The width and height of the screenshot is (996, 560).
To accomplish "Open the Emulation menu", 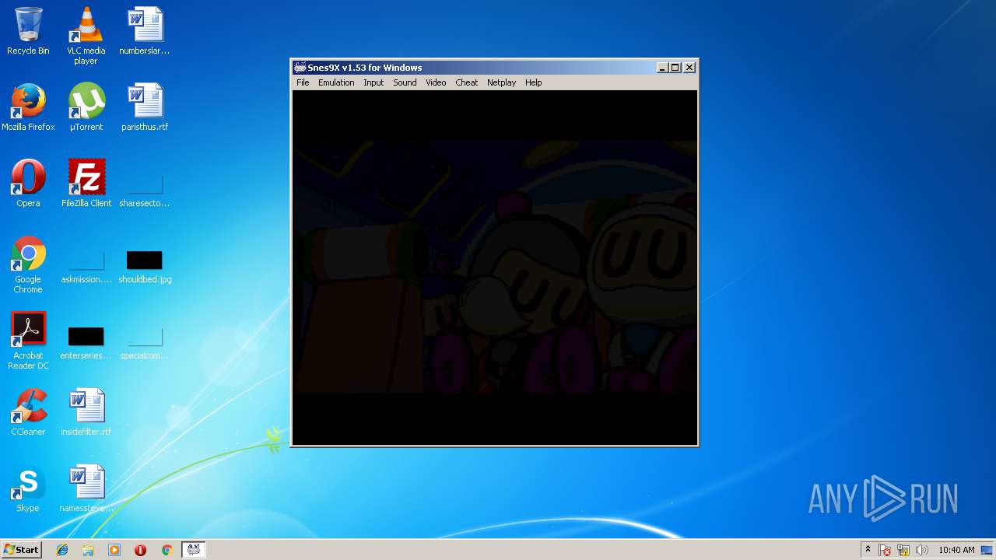I will 336,82.
